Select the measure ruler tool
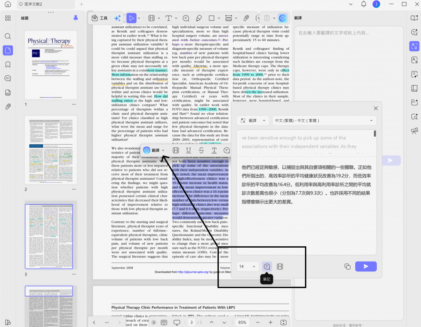Image resolution: width=421 pixels, height=327 pixels. 229,18
